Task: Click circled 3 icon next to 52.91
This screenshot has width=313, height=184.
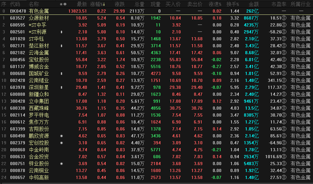Action: tap(284, 74)
